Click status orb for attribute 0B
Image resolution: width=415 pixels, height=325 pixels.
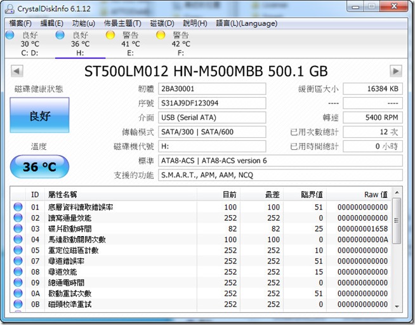pos(18,304)
